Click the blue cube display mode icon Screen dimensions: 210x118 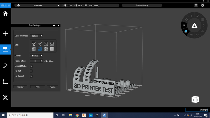(186, 31)
